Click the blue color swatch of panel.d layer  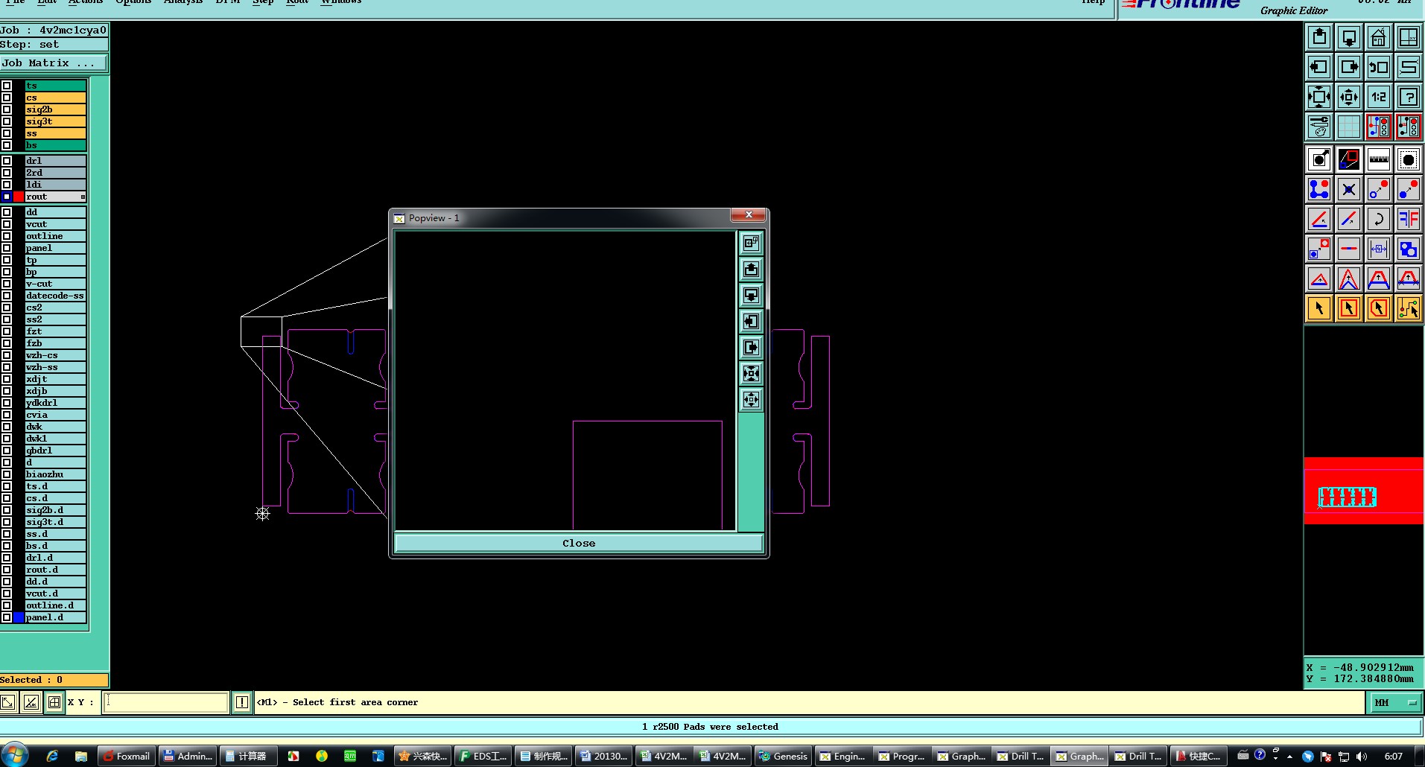tap(19, 617)
